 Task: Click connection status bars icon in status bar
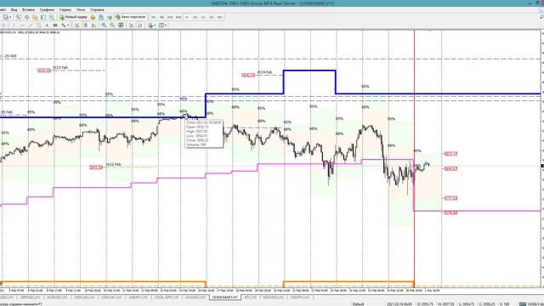pos(523,304)
